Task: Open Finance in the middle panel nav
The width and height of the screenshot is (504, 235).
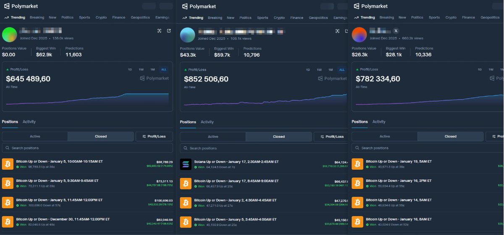Action: (x=297, y=18)
